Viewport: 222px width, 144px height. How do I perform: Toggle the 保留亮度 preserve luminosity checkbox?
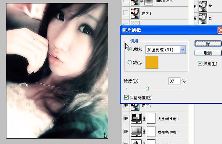[x=126, y=97]
